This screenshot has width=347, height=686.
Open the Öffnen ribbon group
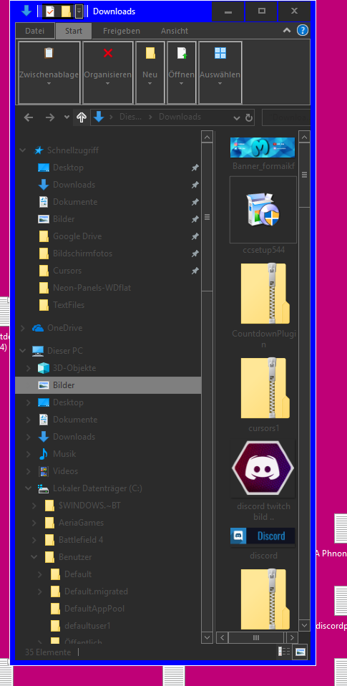pyautogui.click(x=181, y=72)
